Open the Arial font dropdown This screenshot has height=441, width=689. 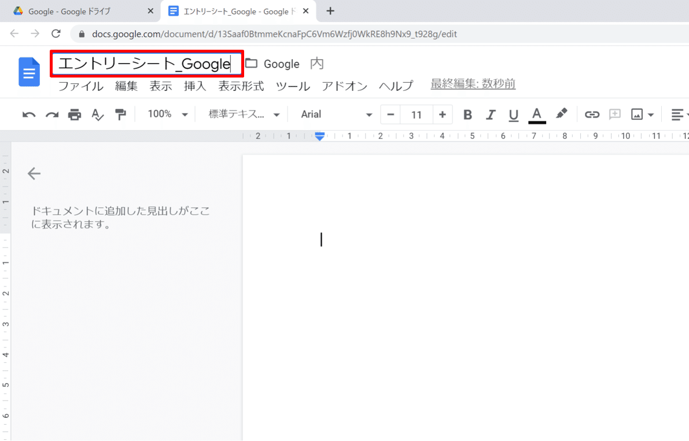(336, 115)
